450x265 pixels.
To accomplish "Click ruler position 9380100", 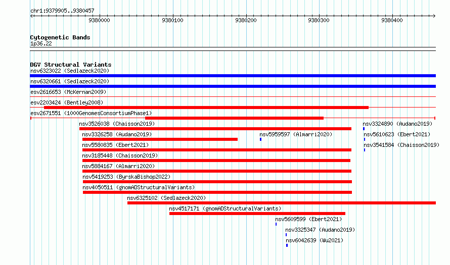I will (172, 20).
